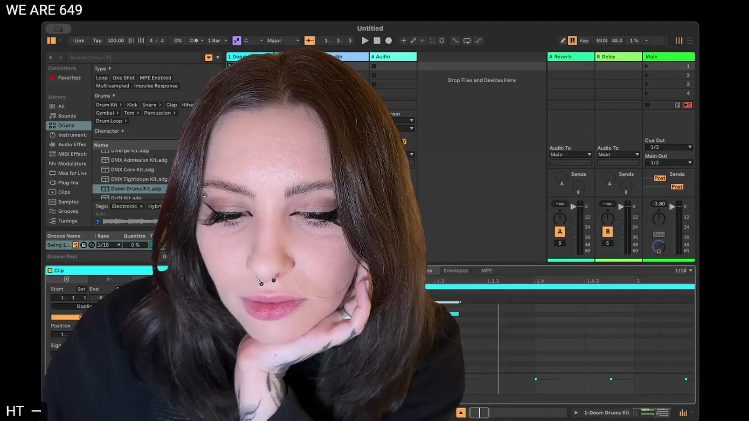
Task: Start playback with the Play button
Action: pyautogui.click(x=365, y=41)
